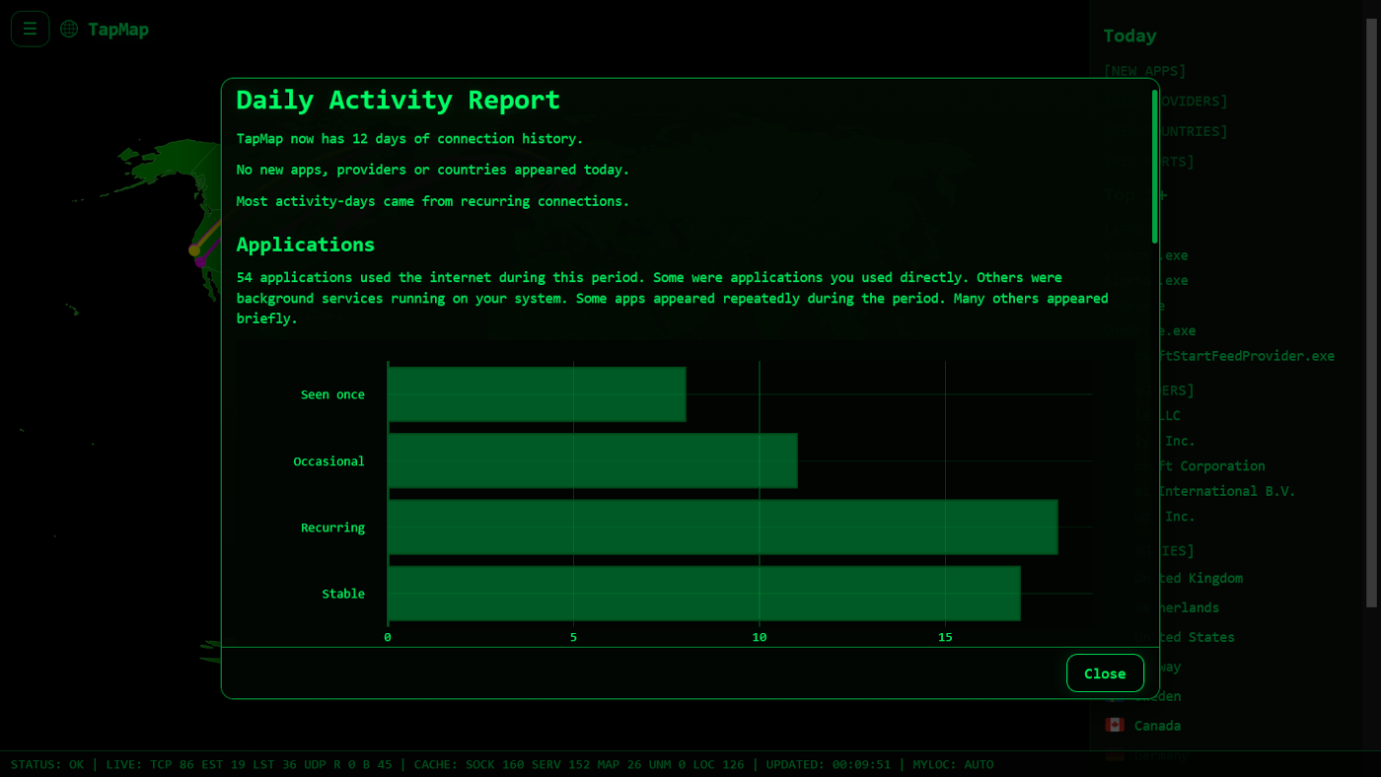This screenshot has height=777, width=1381.
Task: Click the purple map marker dot
Action: point(200,261)
